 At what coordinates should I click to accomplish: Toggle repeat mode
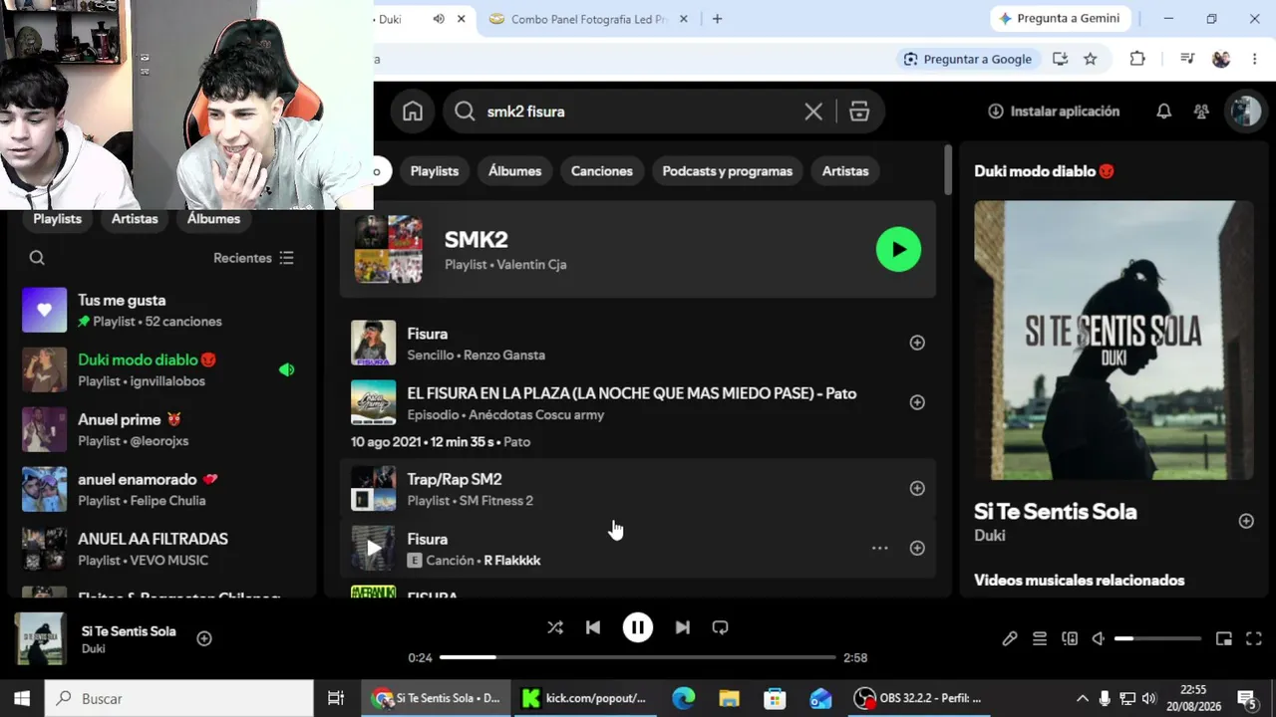click(720, 627)
